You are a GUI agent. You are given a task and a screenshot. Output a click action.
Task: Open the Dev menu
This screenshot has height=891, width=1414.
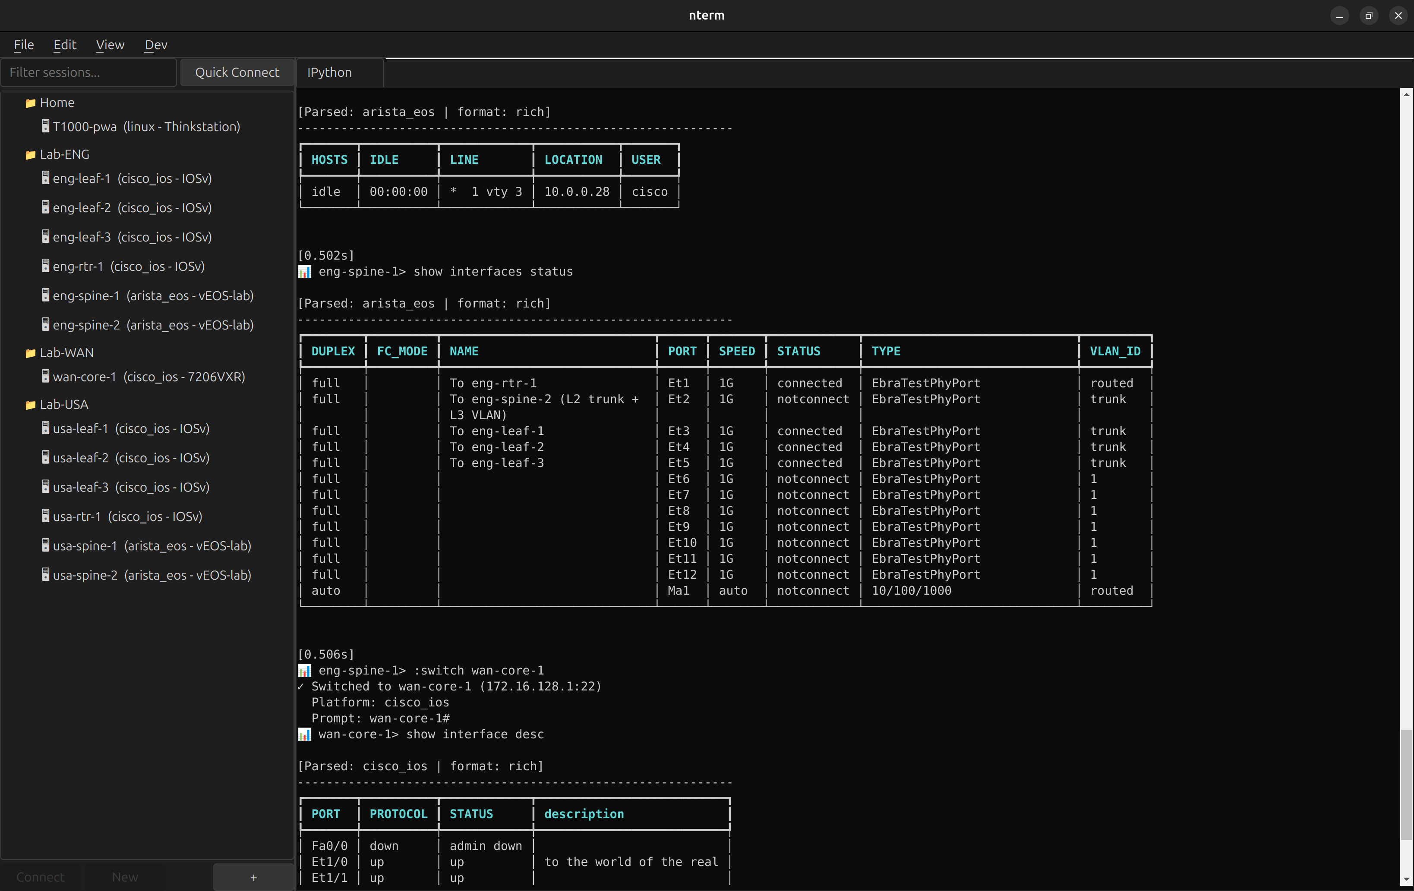click(x=156, y=44)
